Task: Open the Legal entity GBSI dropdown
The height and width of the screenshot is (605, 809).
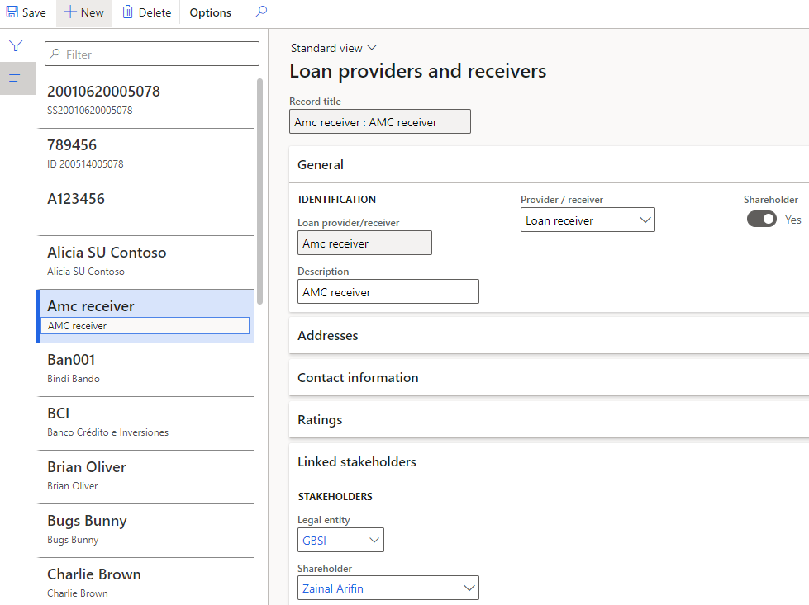Action: (374, 540)
